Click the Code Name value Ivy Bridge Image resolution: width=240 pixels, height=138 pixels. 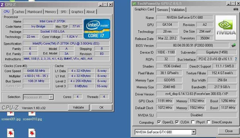coord(38,27)
